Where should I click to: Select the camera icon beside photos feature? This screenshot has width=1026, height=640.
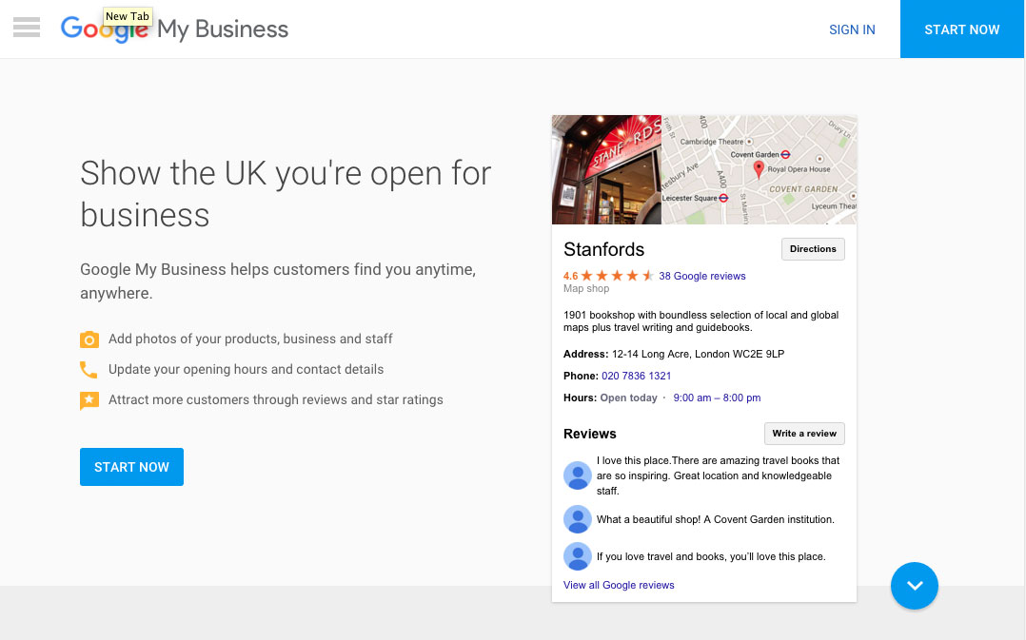(x=89, y=339)
